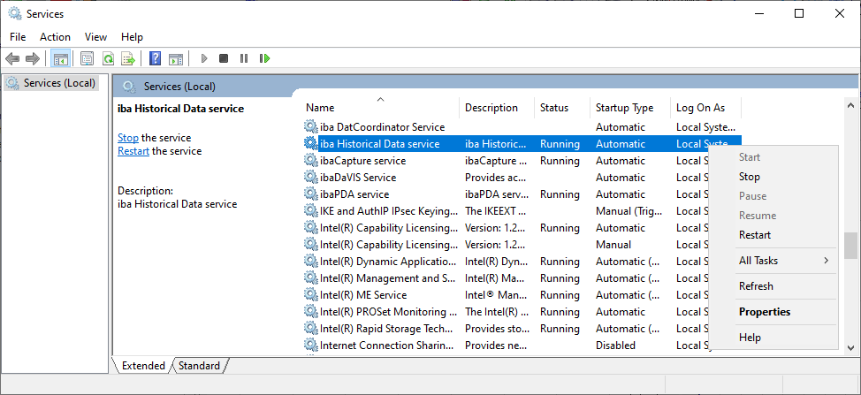Screen dimensions: 861x395
Task: Select Properties in the context menu
Action: (765, 312)
